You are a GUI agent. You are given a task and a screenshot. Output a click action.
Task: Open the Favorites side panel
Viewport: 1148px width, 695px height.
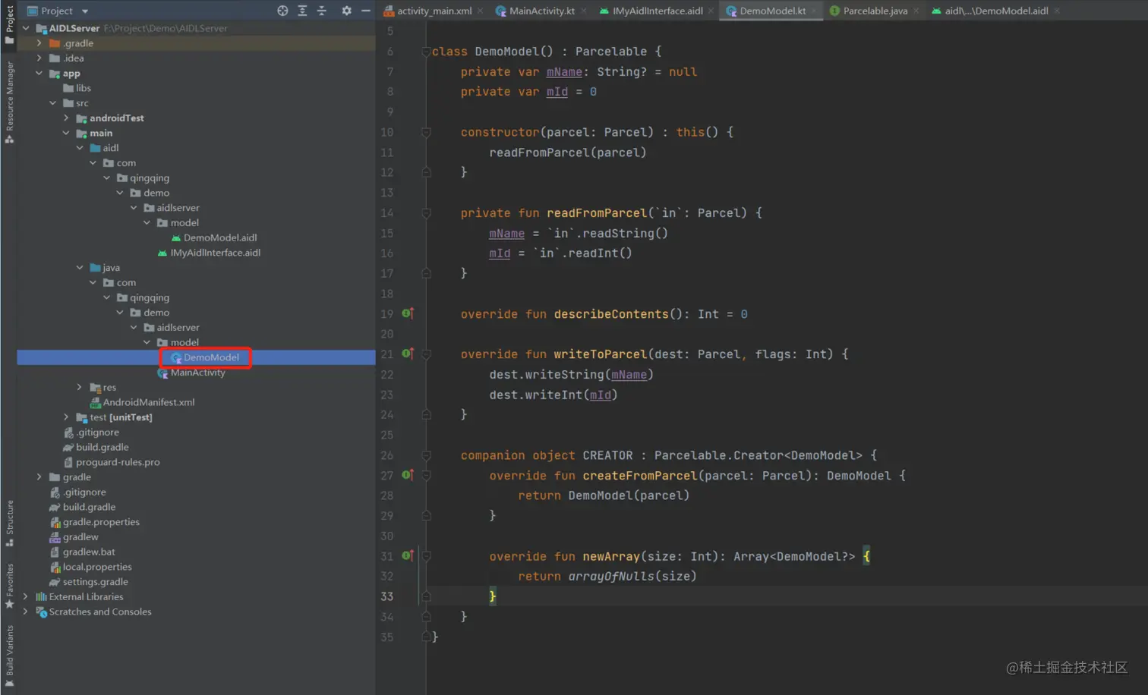coord(9,586)
